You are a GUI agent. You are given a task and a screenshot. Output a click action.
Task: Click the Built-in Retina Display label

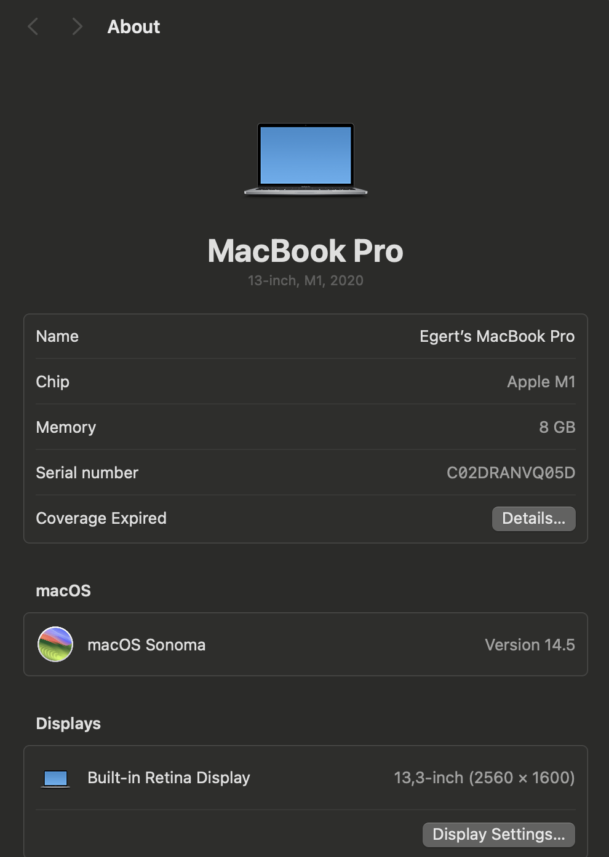point(169,778)
